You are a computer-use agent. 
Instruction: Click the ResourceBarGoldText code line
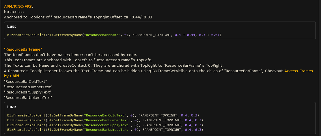click(103, 115)
